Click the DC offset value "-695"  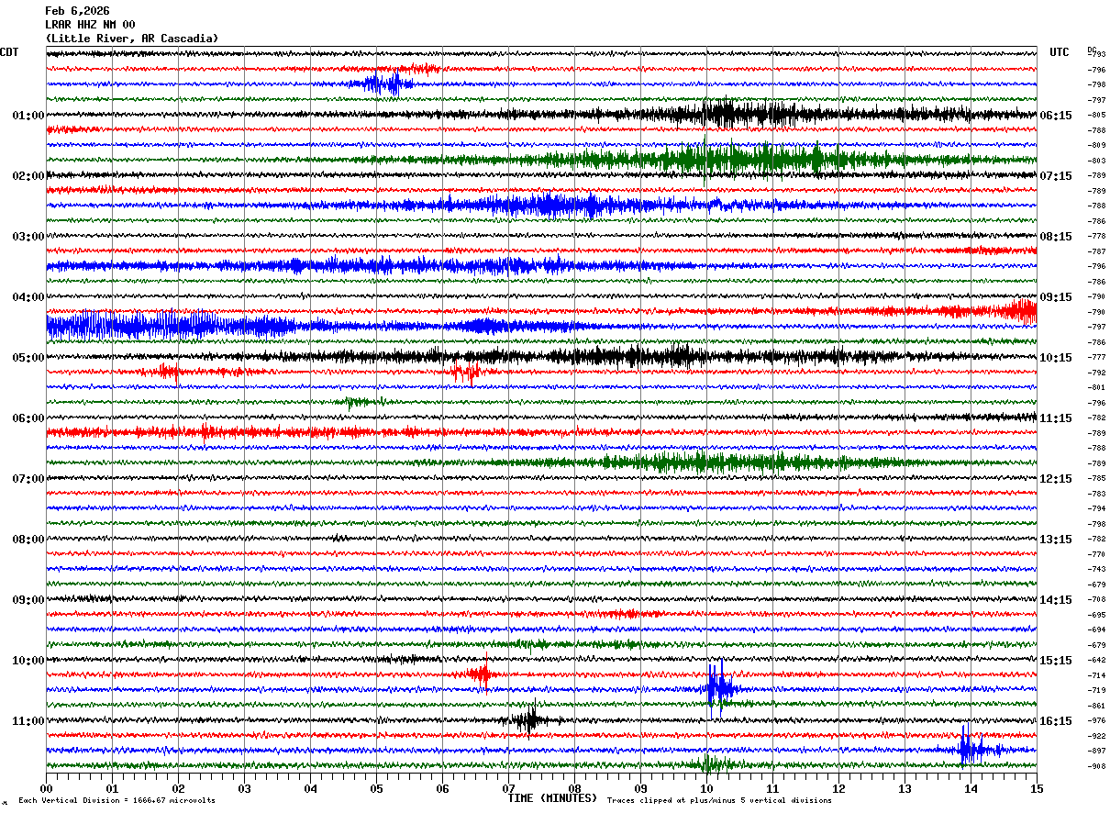[1096, 615]
